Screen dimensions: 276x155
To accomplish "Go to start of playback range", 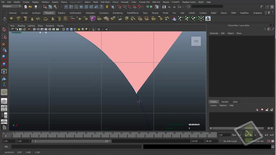I will click(234, 135).
